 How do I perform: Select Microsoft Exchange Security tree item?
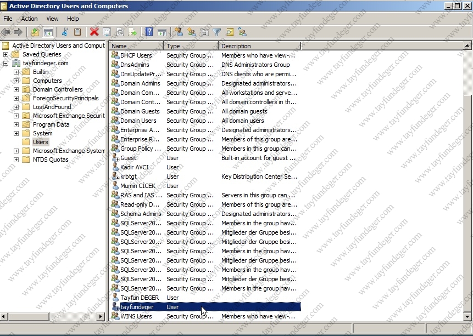(69, 116)
